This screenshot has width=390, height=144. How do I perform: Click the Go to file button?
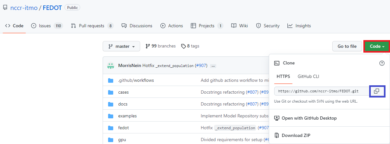(x=347, y=46)
